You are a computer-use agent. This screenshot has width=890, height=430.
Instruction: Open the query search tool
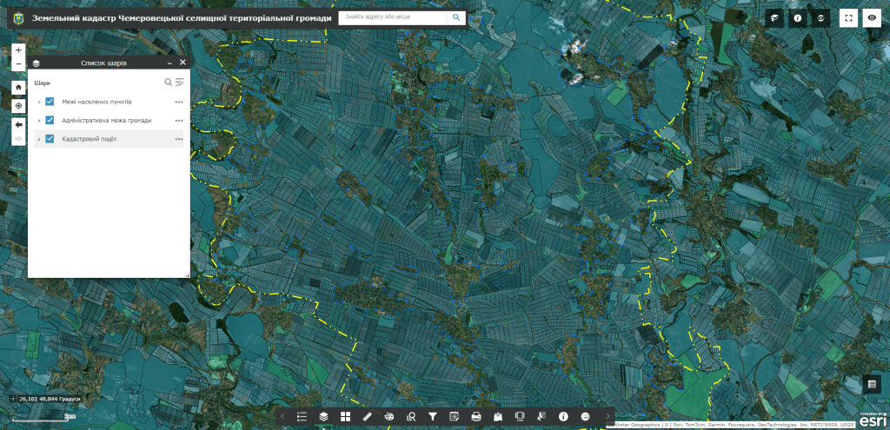[x=411, y=416]
